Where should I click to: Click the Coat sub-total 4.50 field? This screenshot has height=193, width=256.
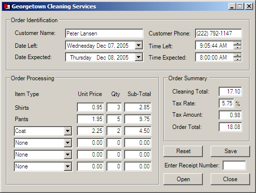[x=138, y=131]
